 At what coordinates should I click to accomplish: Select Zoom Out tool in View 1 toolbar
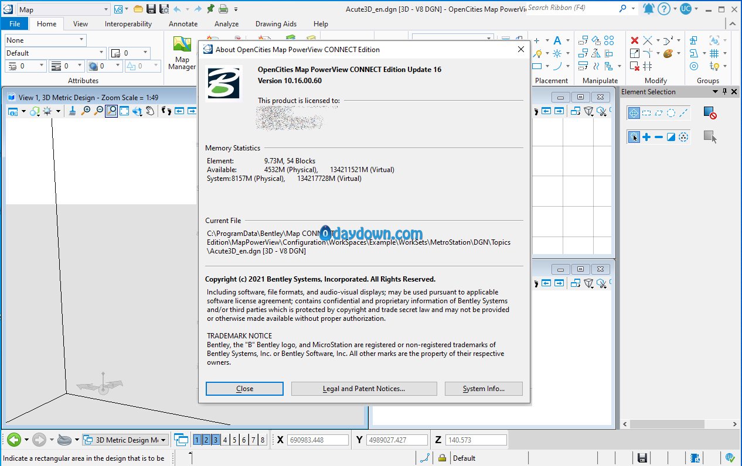[98, 111]
